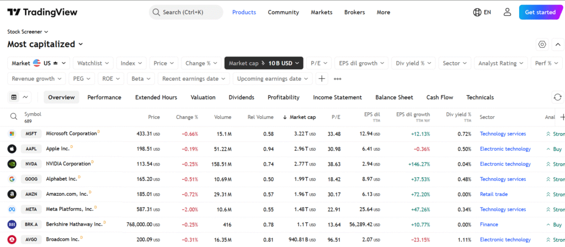Click the Meta logo icon

coord(12,209)
